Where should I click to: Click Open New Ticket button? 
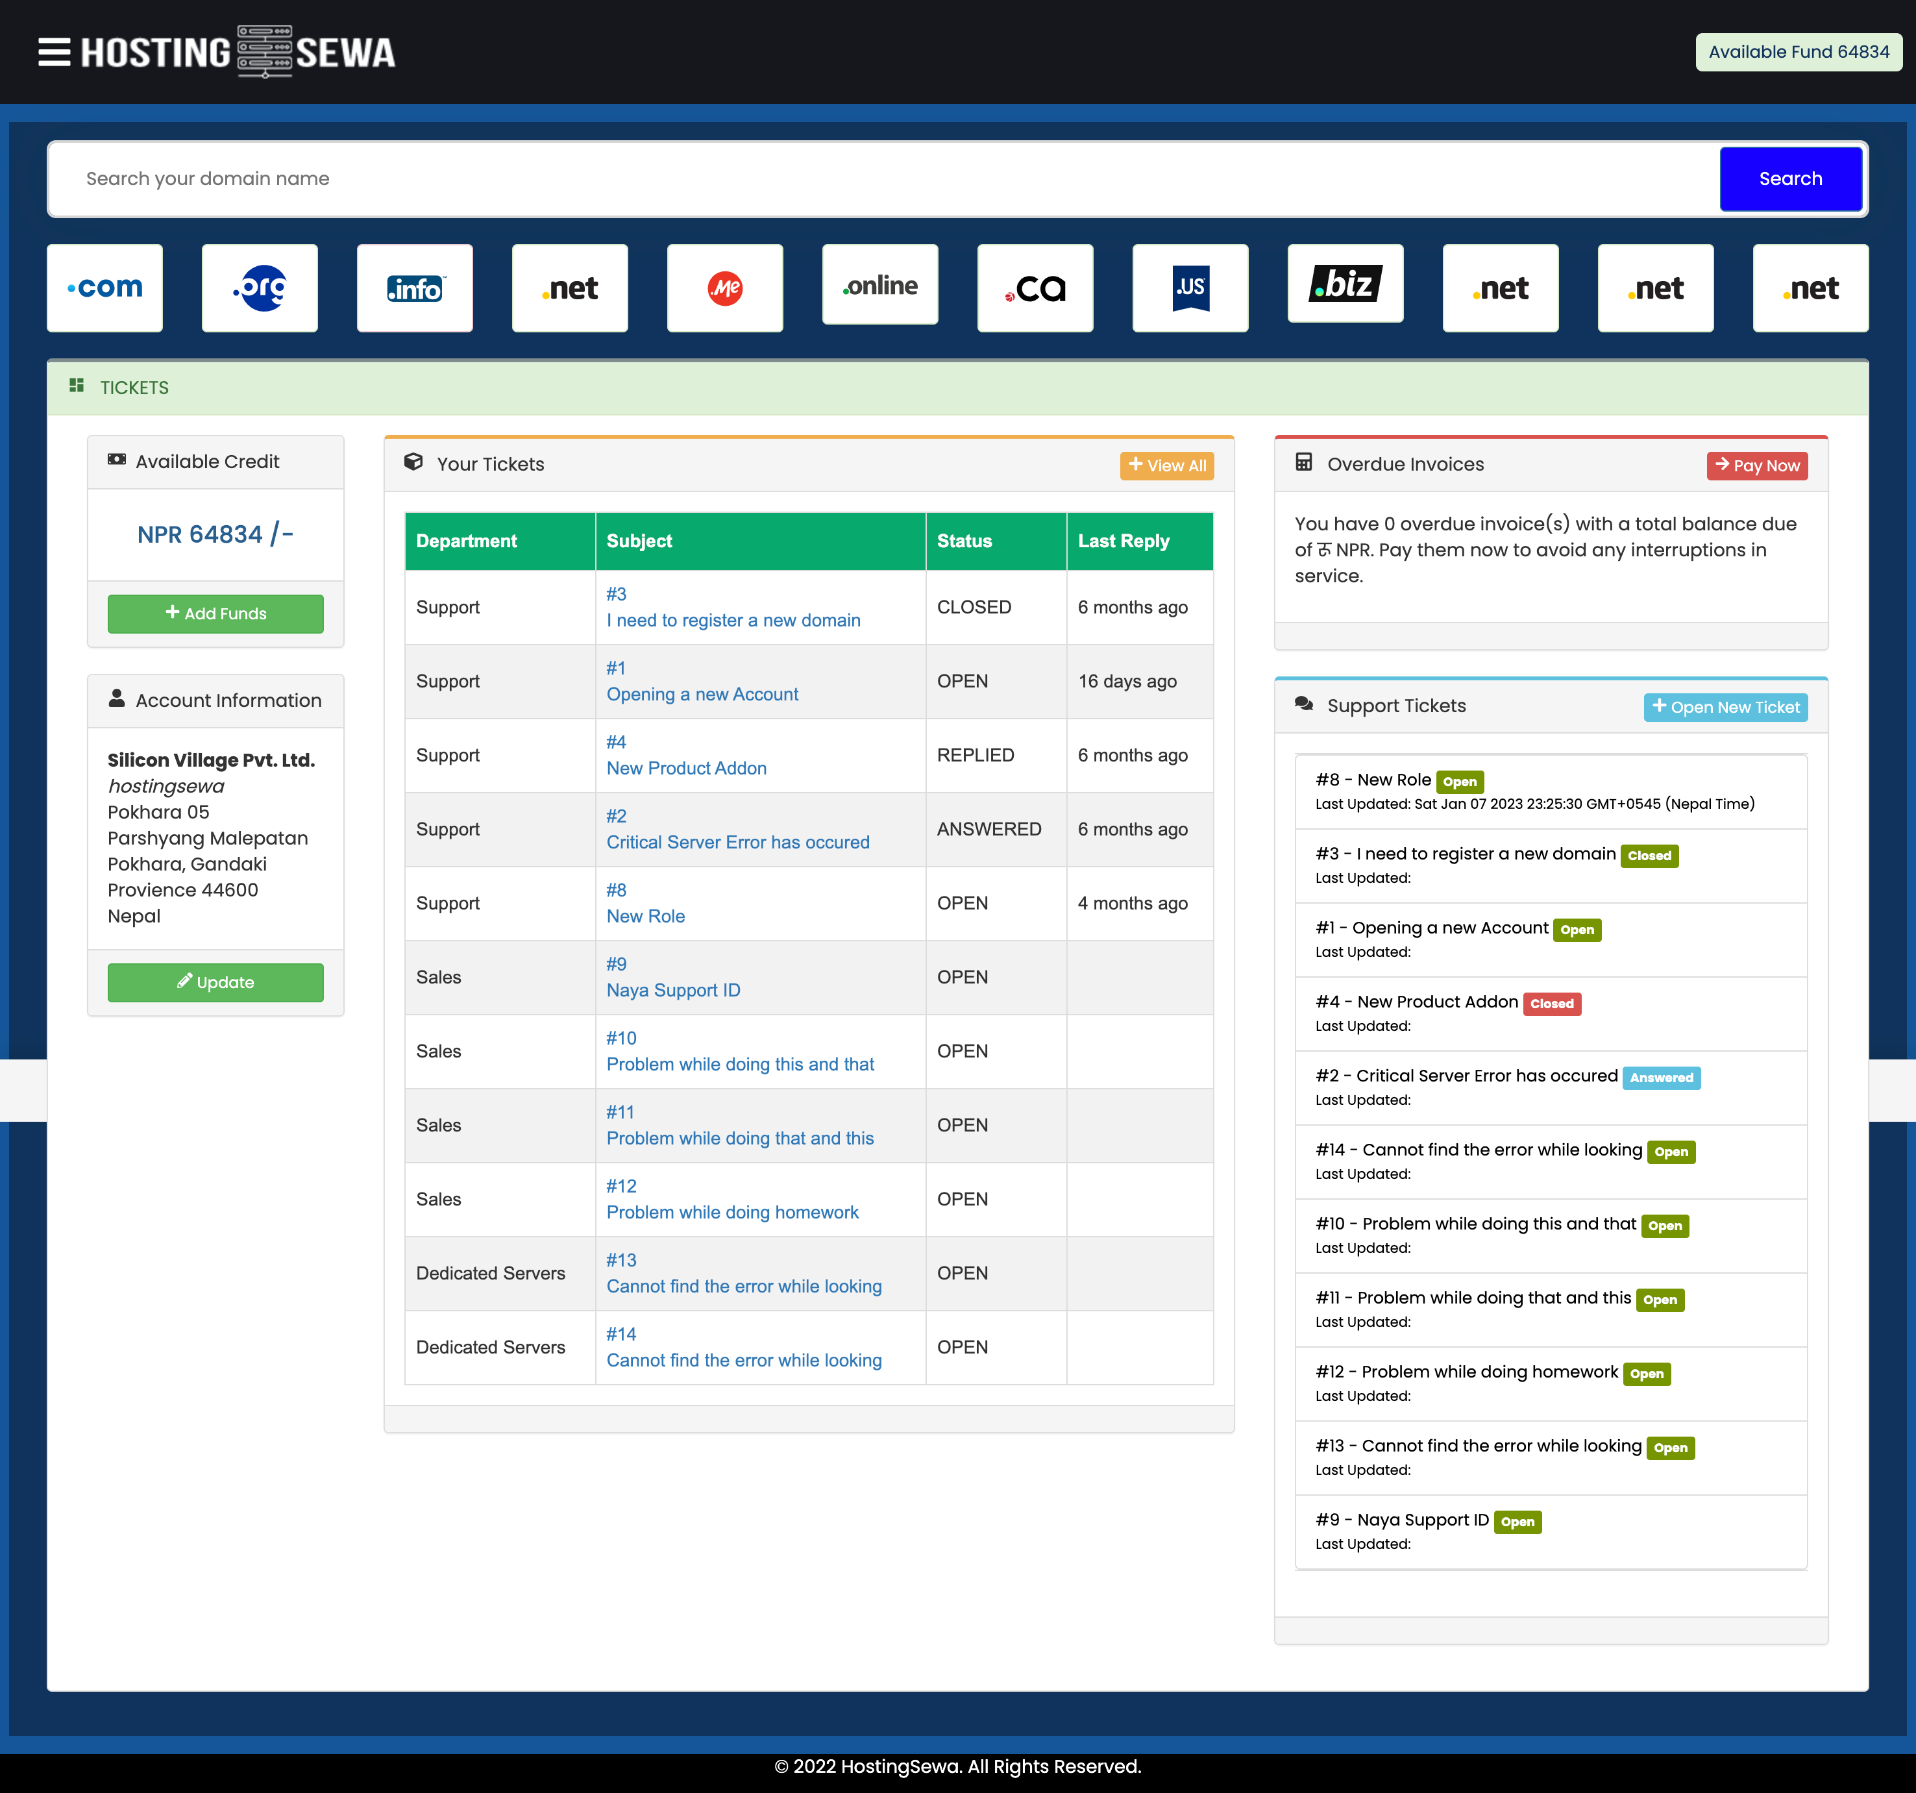(1725, 706)
